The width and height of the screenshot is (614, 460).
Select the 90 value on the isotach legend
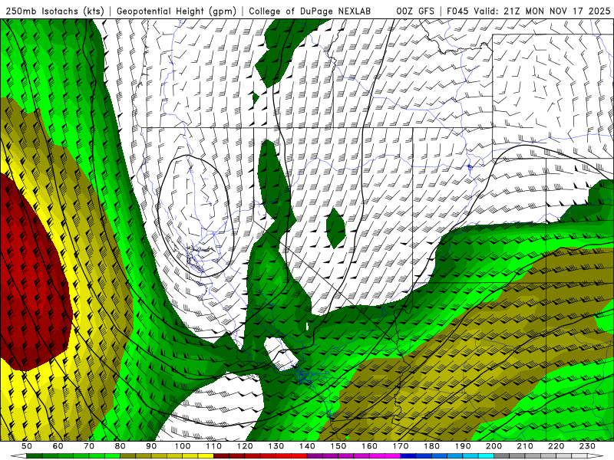[x=151, y=446]
